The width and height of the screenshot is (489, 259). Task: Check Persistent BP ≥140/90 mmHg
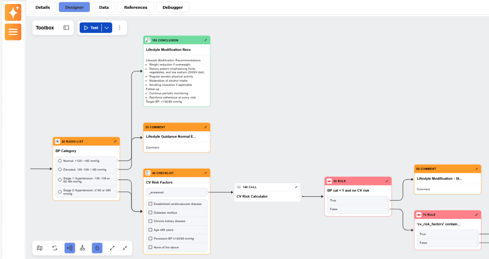(151, 239)
